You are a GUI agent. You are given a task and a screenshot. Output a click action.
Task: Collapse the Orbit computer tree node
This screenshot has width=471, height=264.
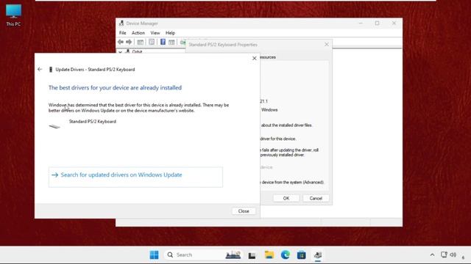coord(120,52)
